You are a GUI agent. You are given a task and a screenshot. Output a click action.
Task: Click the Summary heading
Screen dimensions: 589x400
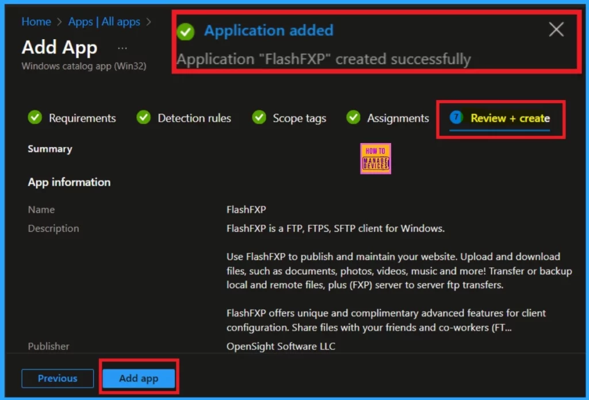click(50, 149)
